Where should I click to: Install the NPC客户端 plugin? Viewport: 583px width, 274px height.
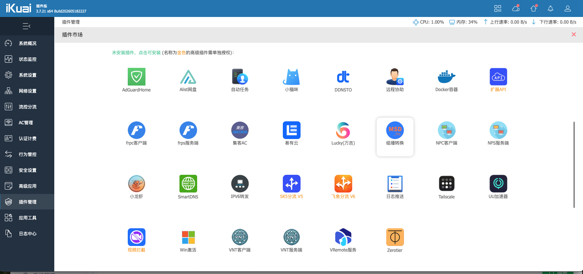coord(447,130)
